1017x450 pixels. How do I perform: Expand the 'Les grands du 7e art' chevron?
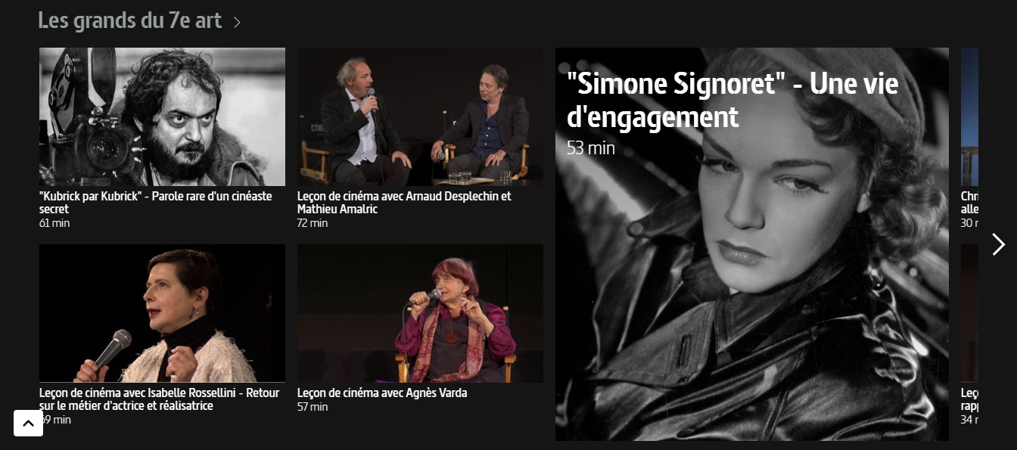point(237,23)
